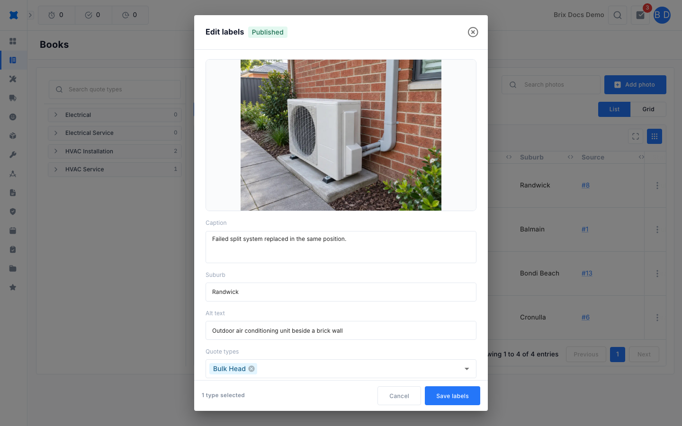682x426 pixels.
Task: Open the Quote types dropdown arrow
Action: point(467,369)
